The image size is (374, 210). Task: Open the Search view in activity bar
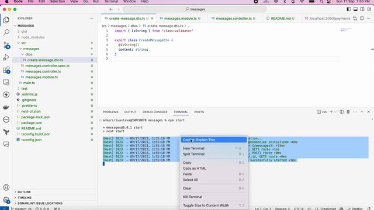6,32
